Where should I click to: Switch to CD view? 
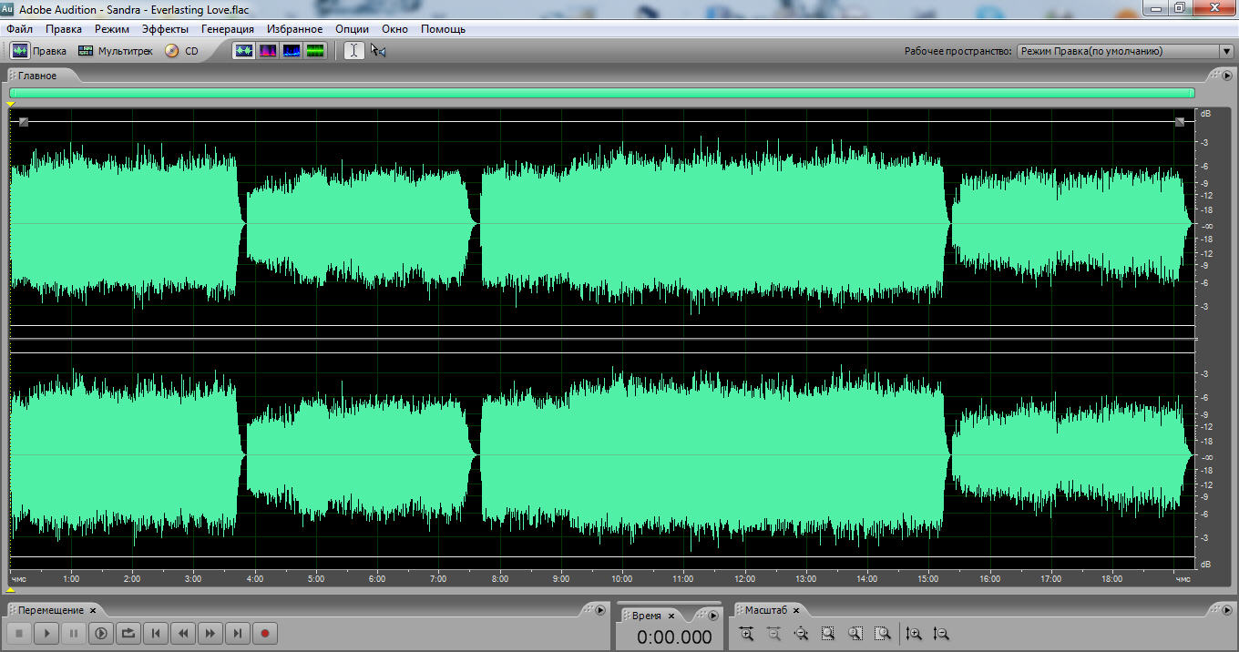[x=181, y=51]
